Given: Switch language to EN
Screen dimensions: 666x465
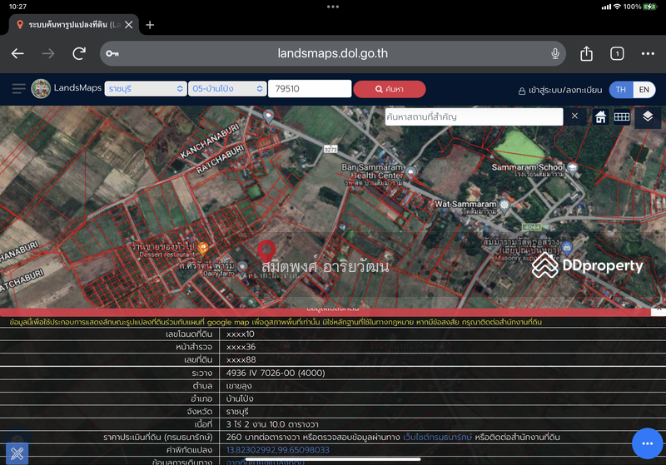Looking at the screenshot, I should (644, 90).
